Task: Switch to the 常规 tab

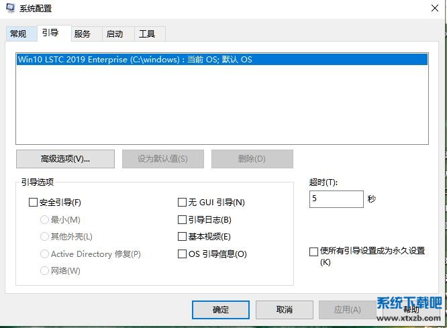Action: tap(19, 34)
